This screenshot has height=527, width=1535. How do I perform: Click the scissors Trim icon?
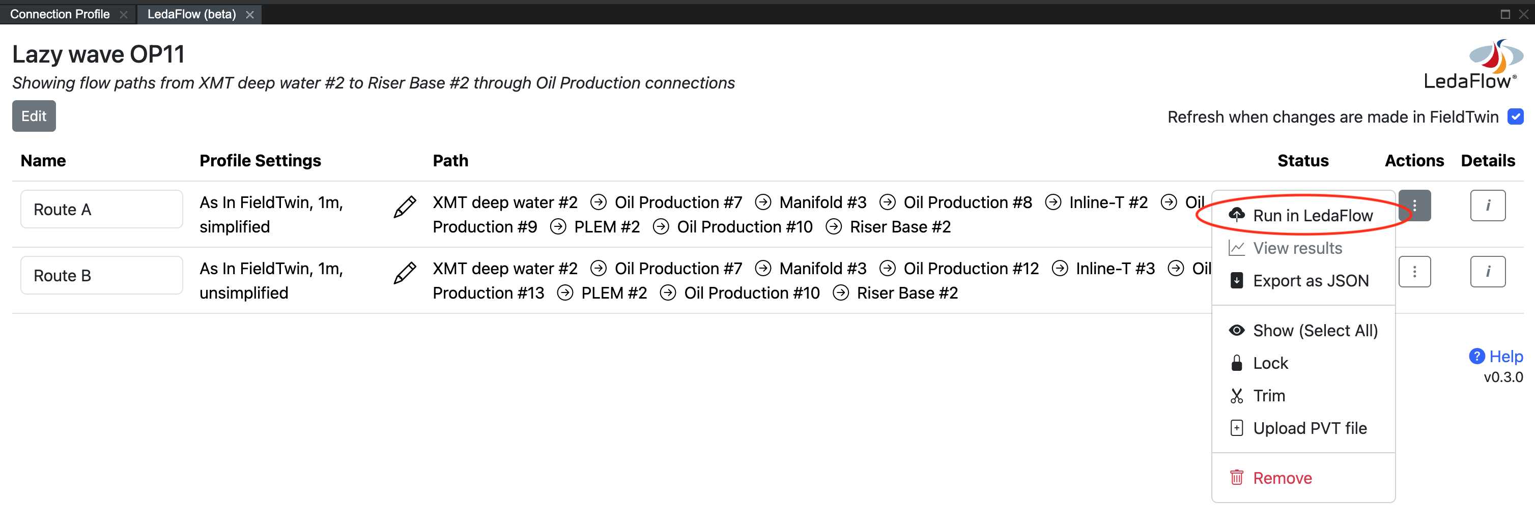coord(1236,396)
